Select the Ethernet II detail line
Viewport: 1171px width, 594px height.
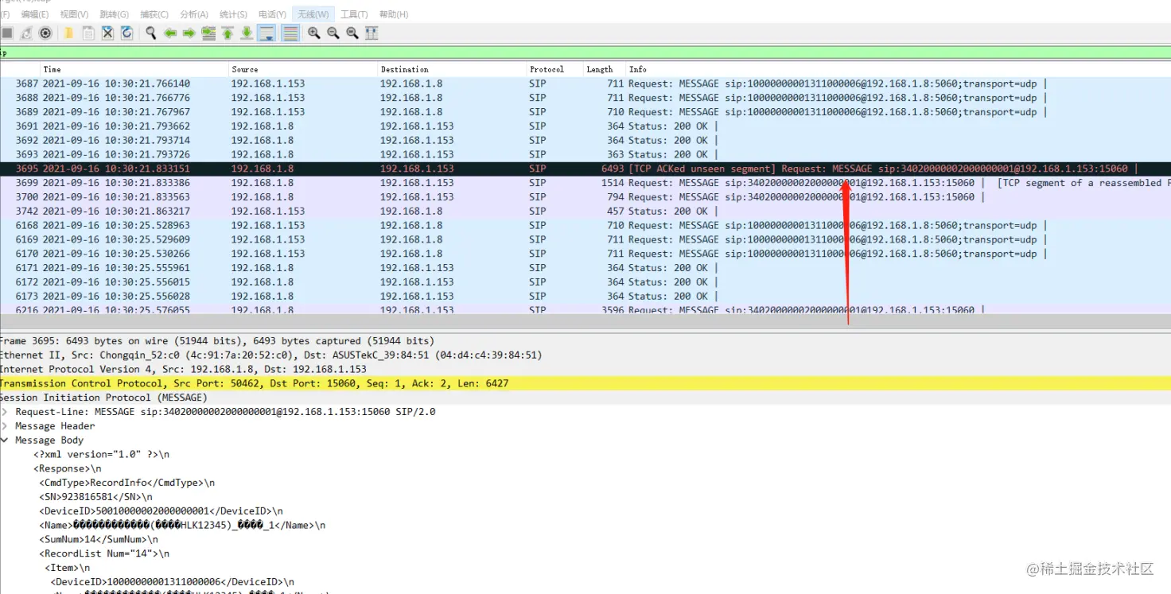[x=585, y=355]
